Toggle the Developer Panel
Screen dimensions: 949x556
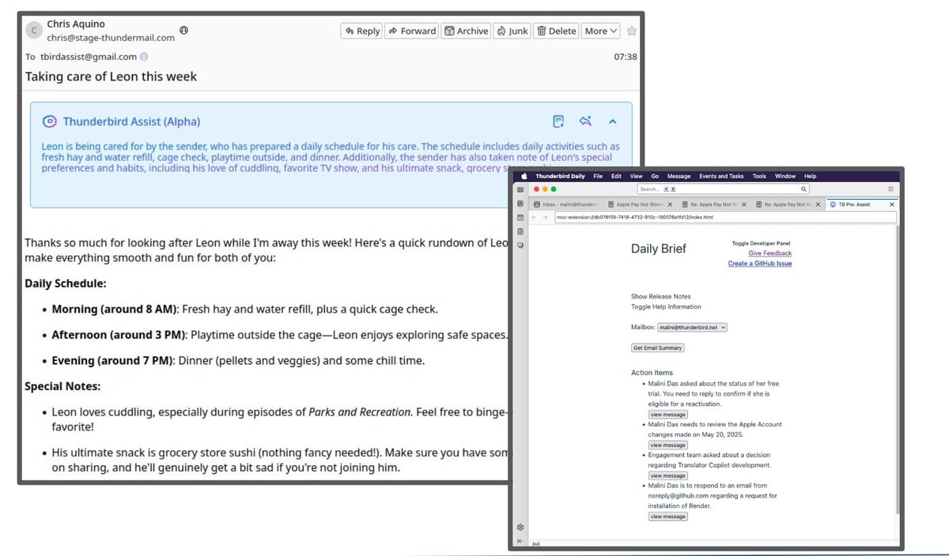(761, 243)
